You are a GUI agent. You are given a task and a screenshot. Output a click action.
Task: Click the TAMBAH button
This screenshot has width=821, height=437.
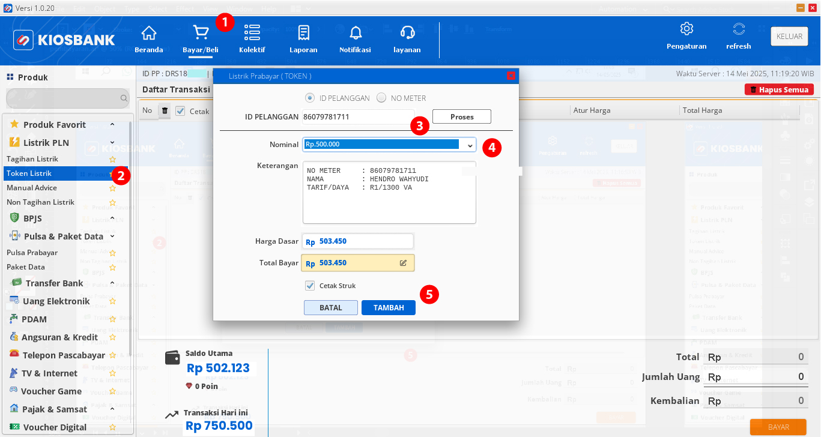388,307
